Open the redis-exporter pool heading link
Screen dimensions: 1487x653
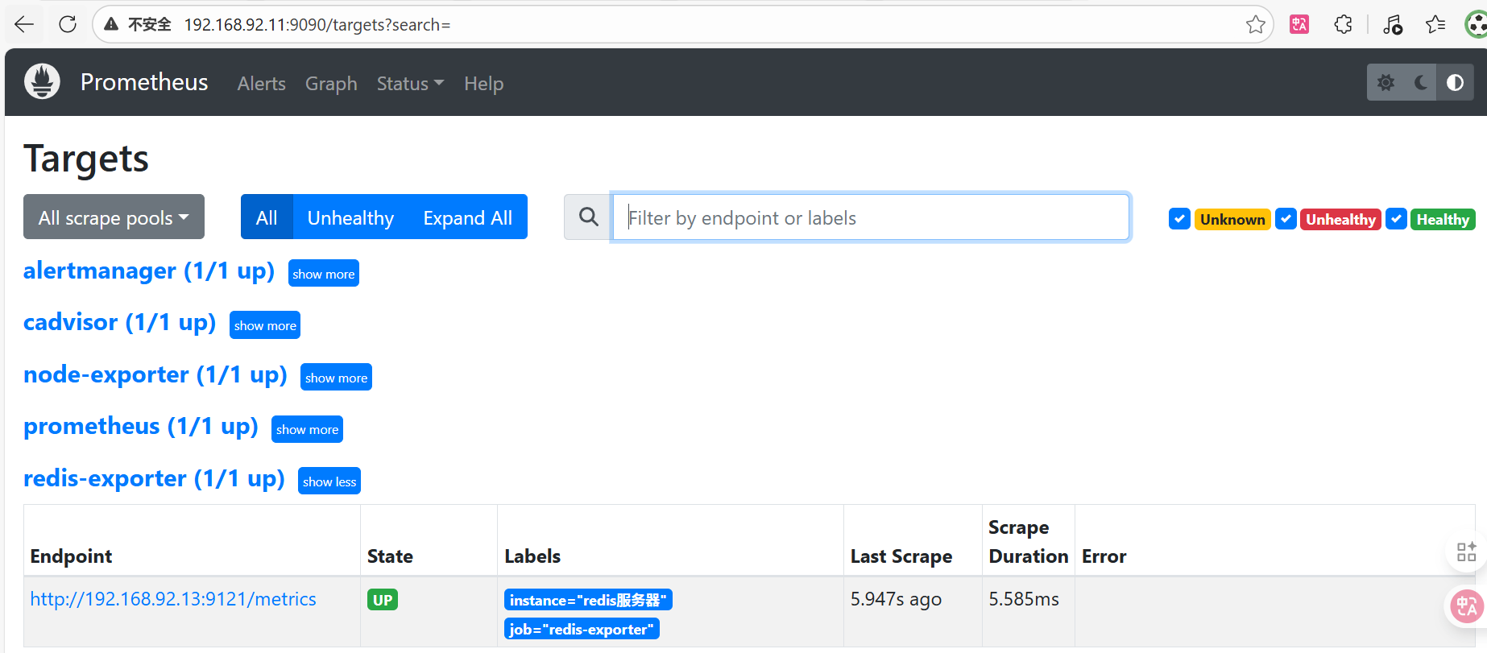click(154, 478)
